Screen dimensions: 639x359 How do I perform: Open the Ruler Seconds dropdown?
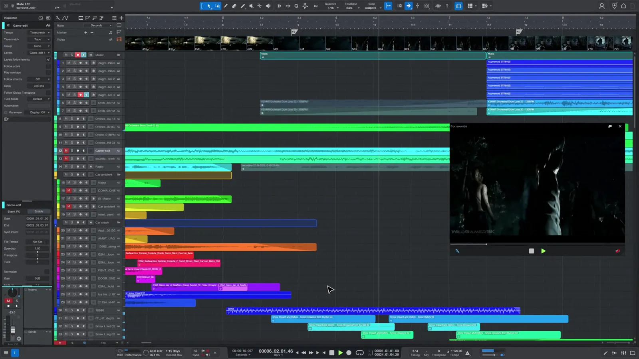coord(98,26)
